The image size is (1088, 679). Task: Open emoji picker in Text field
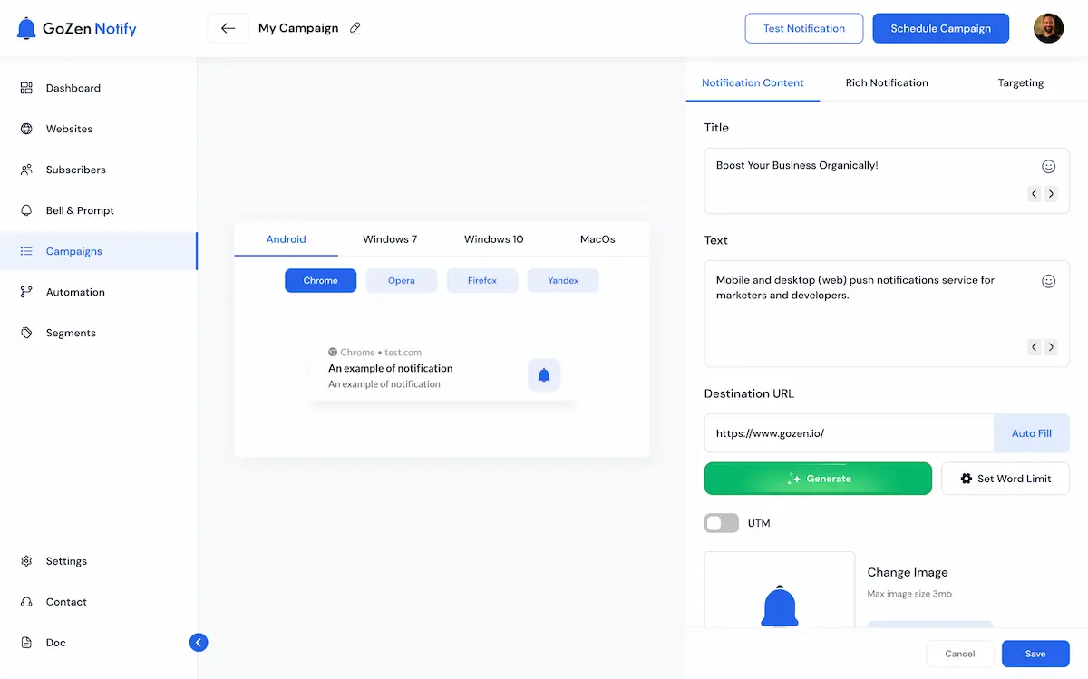pyautogui.click(x=1048, y=281)
